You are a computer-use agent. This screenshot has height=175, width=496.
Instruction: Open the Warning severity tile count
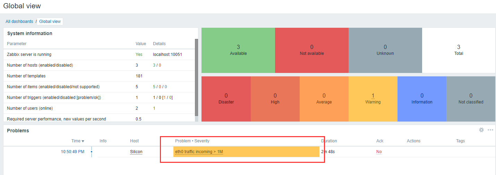click(x=373, y=96)
